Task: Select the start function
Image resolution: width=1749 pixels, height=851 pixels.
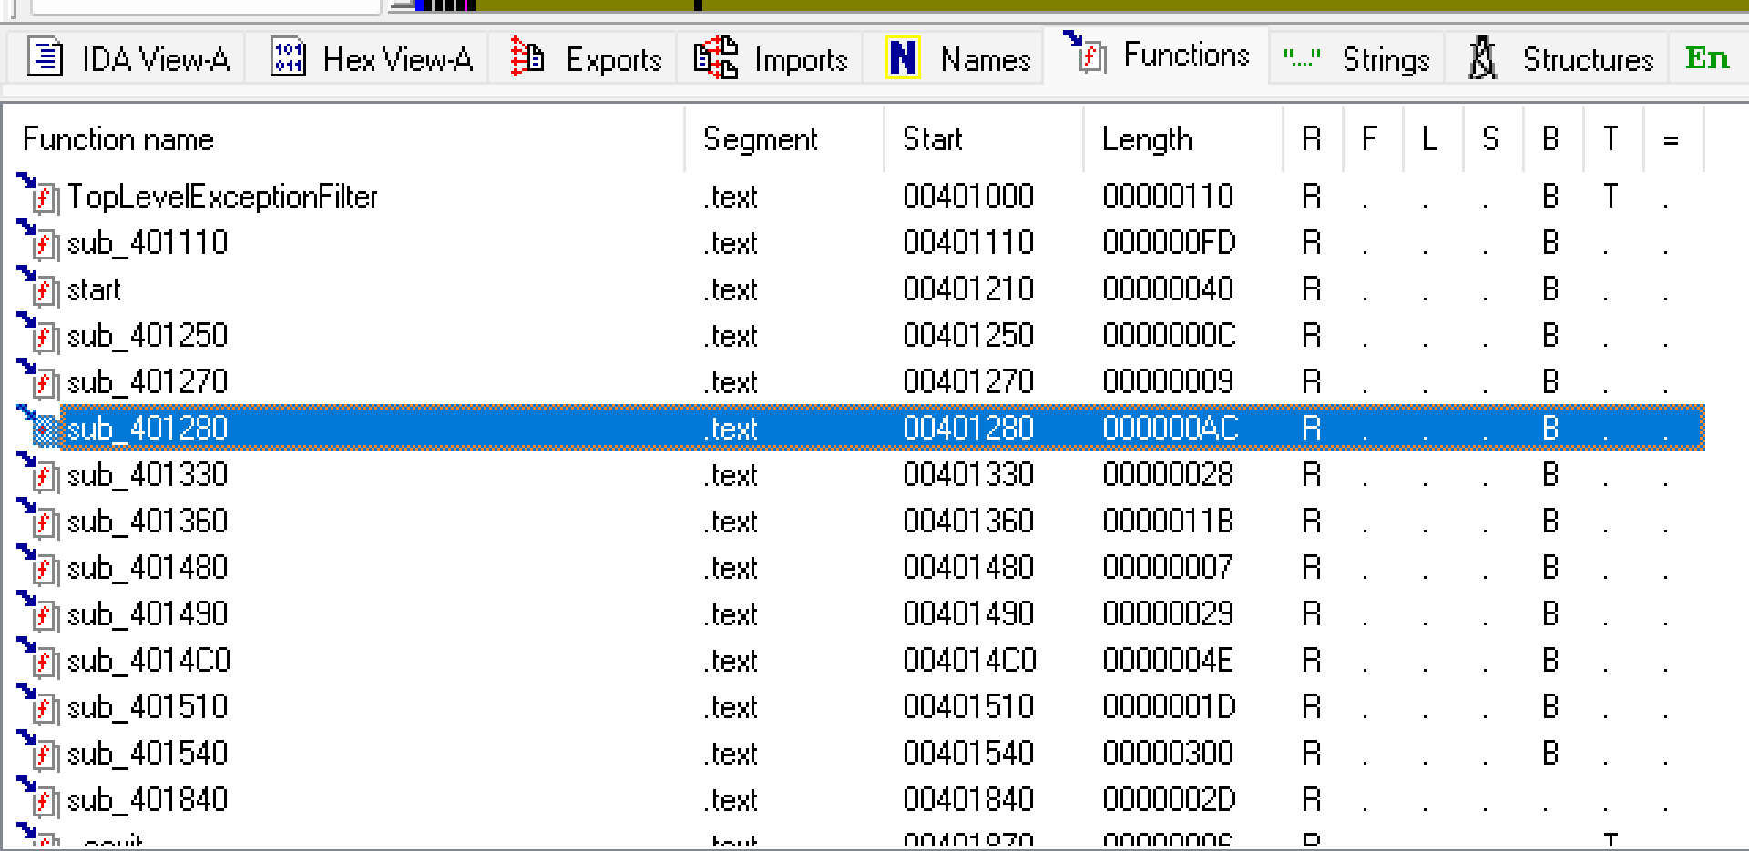Action: 94,289
